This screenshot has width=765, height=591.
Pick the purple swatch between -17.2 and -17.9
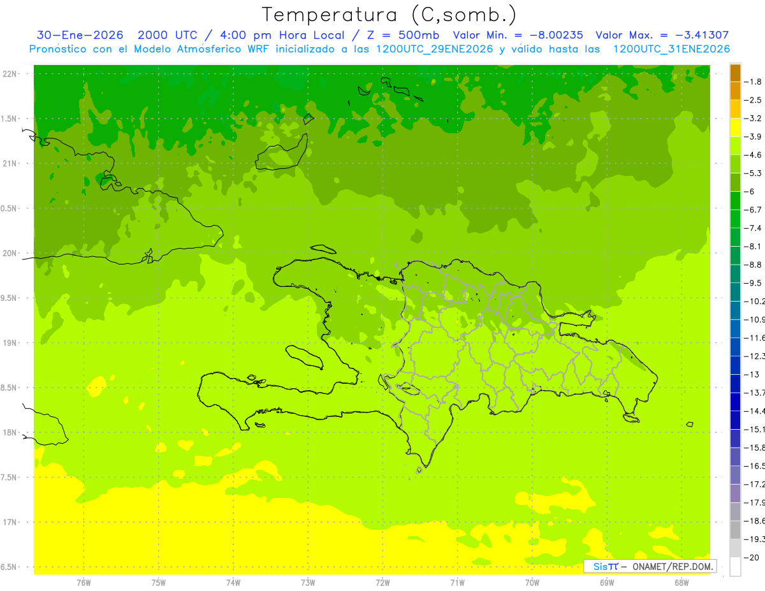tap(735, 493)
